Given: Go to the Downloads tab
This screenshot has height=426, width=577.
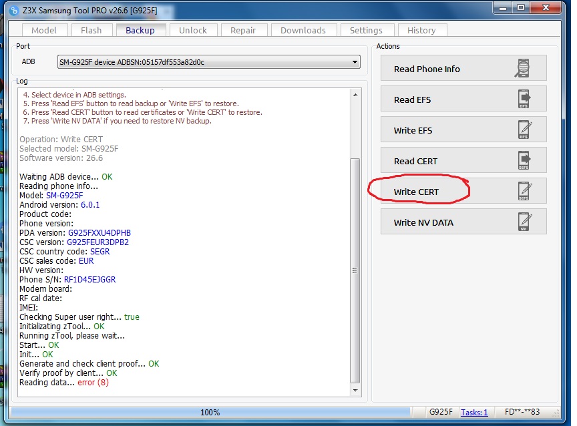Looking at the screenshot, I should 303,30.
